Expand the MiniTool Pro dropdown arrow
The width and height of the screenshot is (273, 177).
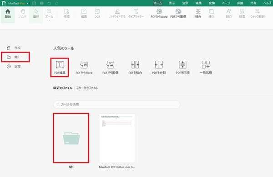[x=27, y=3]
